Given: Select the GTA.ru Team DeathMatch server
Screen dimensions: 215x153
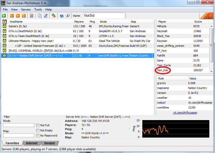Looking at the screenshot, I should click(78, 36).
